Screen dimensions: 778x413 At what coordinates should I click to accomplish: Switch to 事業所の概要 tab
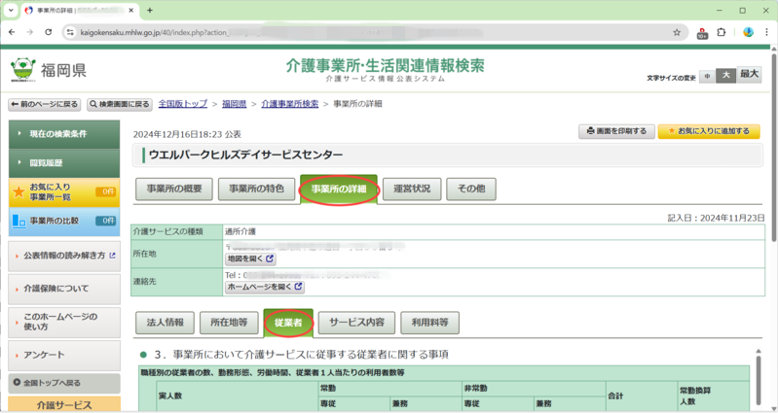(173, 189)
